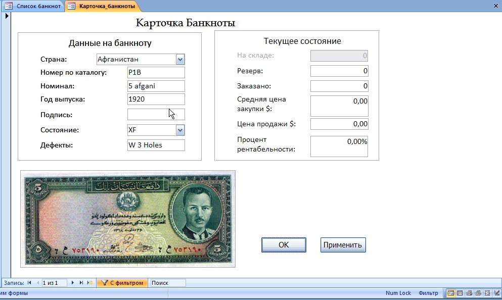The width and height of the screenshot is (502, 300).
Task: Click the Год выпуска field
Action: coord(156,99)
